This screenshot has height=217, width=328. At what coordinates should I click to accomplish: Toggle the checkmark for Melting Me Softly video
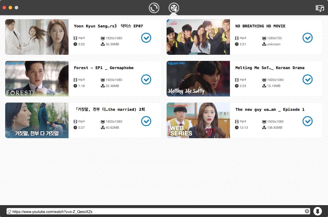(x=308, y=79)
